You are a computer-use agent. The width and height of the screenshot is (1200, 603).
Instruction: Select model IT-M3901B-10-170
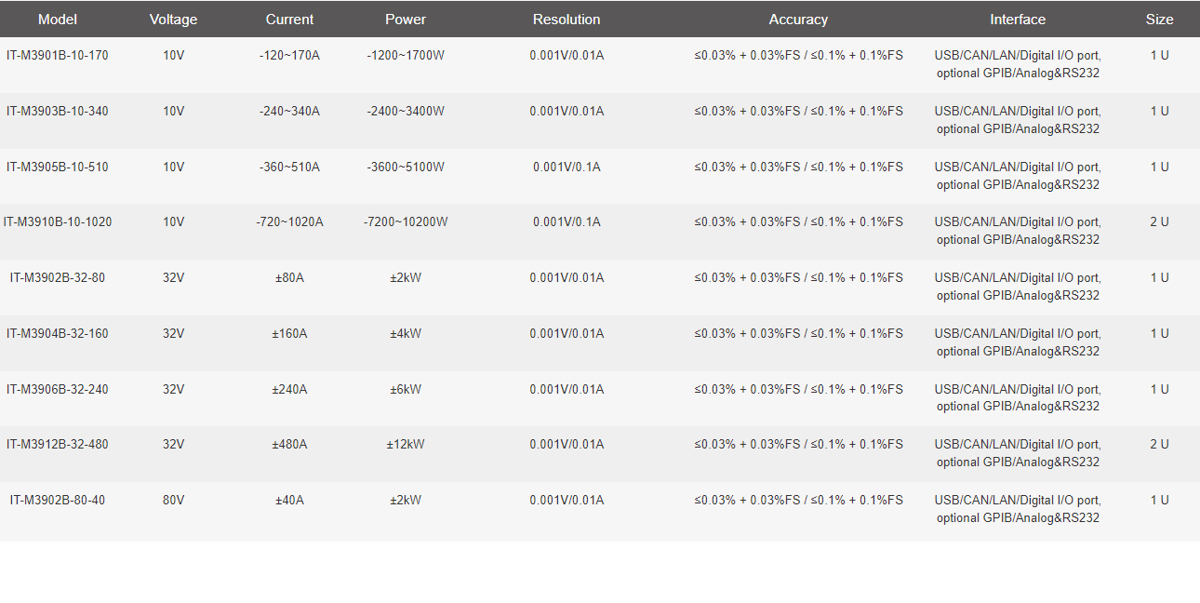tap(58, 55)
